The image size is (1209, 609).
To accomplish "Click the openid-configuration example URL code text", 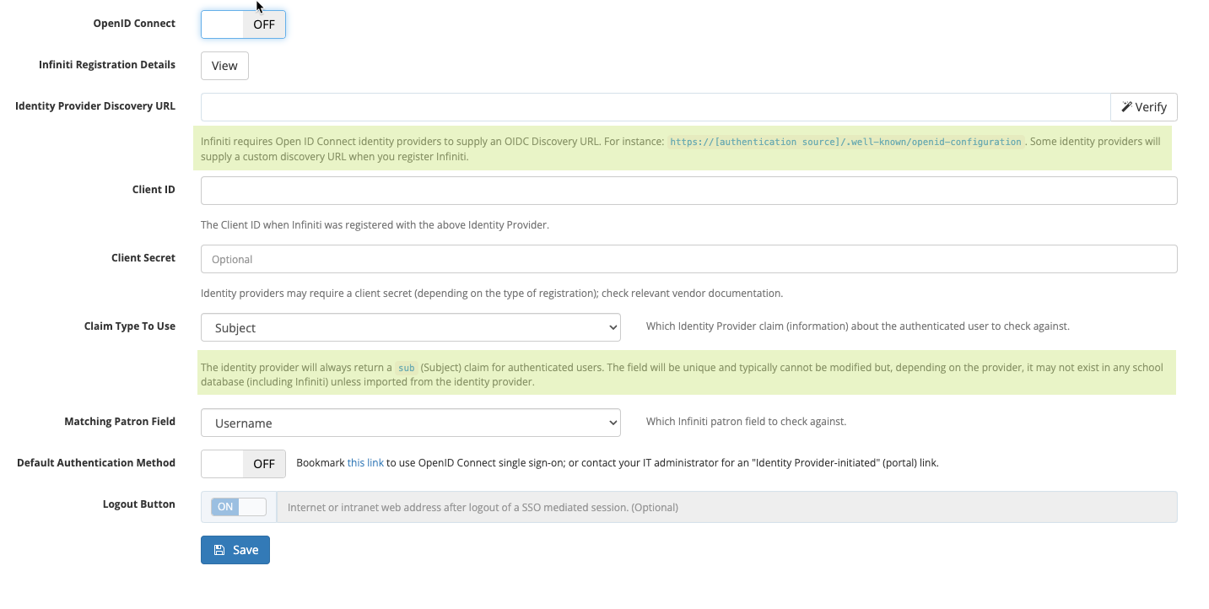I will (845, 142).
